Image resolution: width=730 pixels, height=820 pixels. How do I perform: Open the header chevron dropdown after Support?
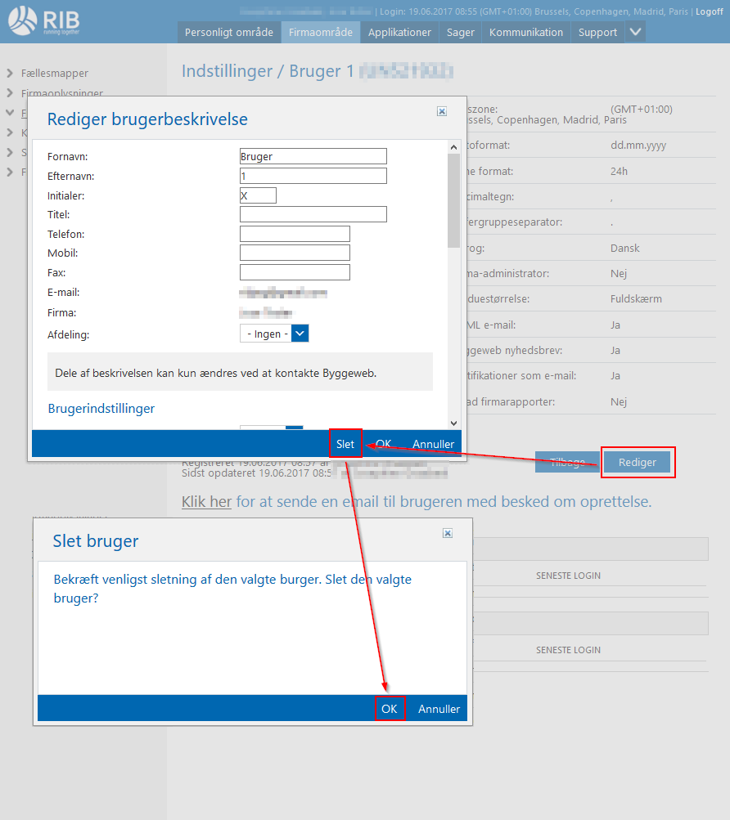pos(636,32)
